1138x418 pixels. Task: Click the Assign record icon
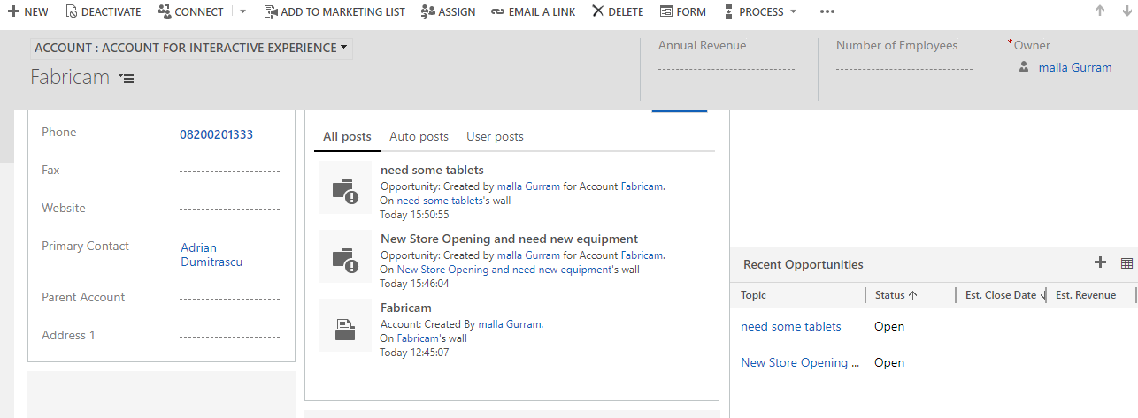(428, 11)
